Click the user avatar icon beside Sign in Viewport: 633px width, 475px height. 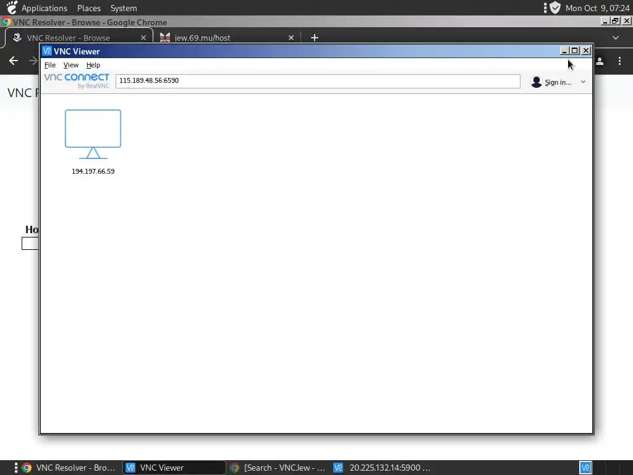tap(537, 82)
